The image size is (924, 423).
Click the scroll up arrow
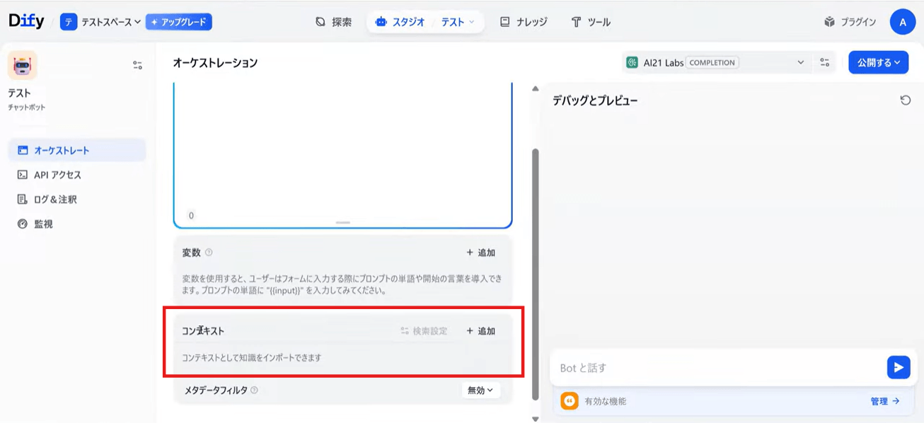536,88
